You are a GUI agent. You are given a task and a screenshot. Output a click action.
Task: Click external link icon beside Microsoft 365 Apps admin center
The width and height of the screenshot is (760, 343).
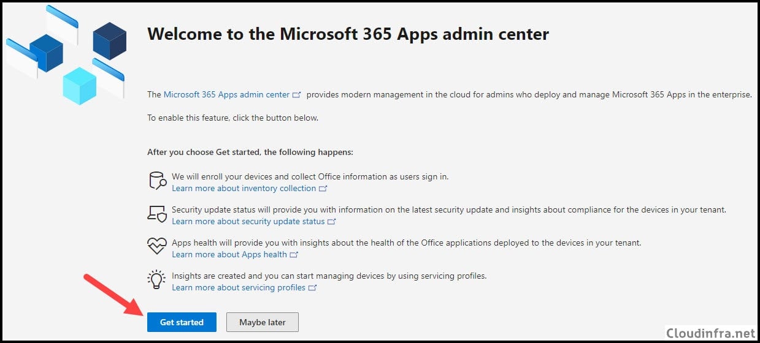point(297,95)
